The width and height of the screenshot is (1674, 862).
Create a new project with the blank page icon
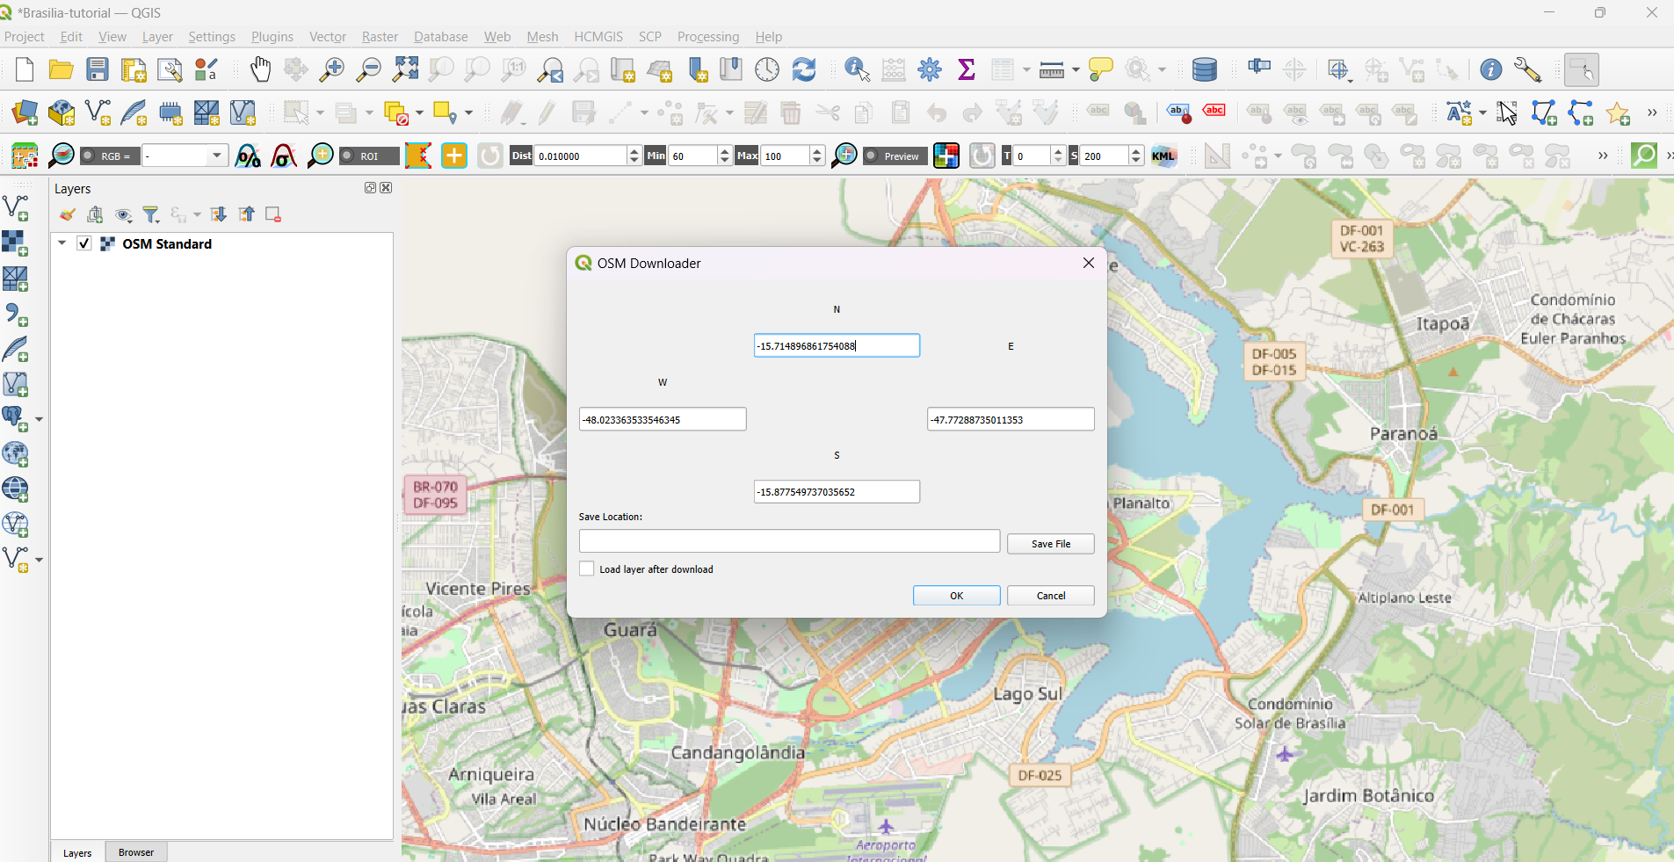pos(25,69)
